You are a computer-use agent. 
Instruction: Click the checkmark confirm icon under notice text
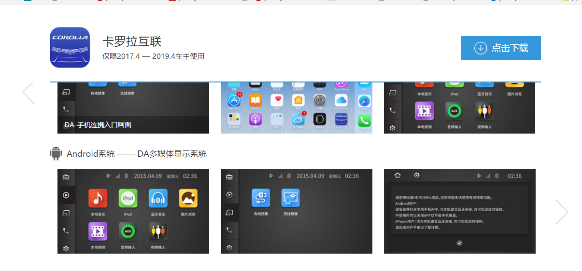(459, 243)
